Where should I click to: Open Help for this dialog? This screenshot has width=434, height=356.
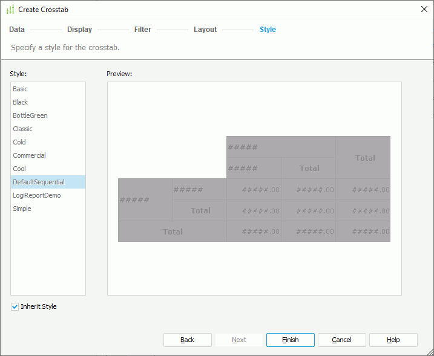pyautogui.click(x=393, y=340)
